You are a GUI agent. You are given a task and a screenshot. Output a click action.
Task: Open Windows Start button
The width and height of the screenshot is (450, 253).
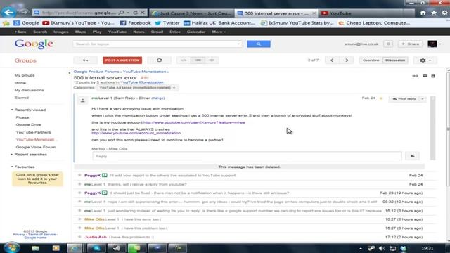[11, 247]
